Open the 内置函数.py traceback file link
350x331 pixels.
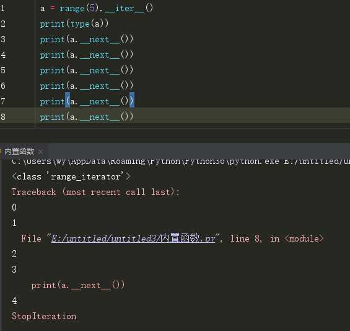coord(133,238)
